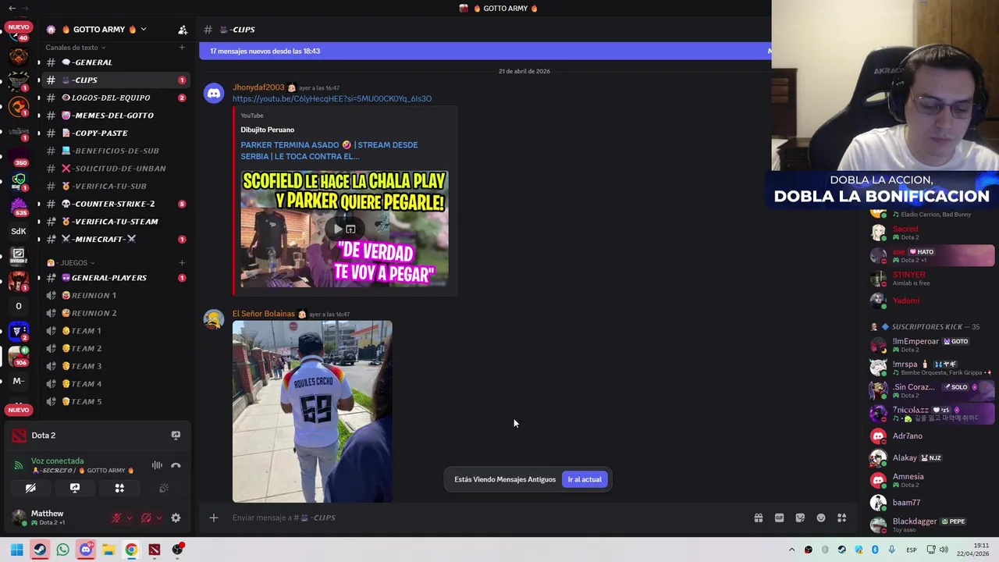Go back with the top-left arrow
Image resolution: width=999 pixels, height=562 pixels.
[12, 8]
